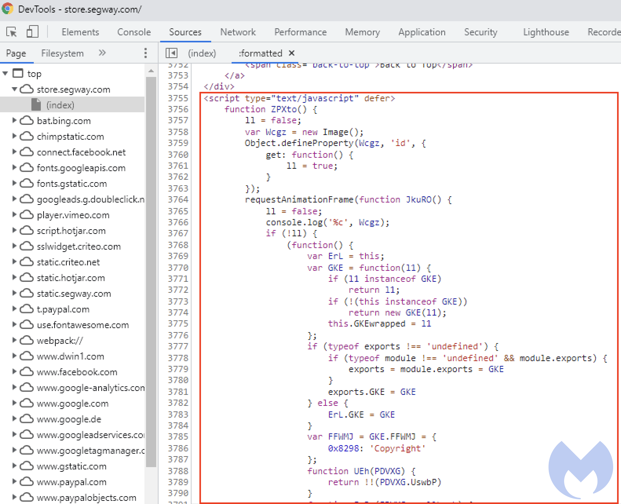Collapse the store.segway.com tree node
Image resolution: width=621 pixels, height=504 pixels.
15,89
